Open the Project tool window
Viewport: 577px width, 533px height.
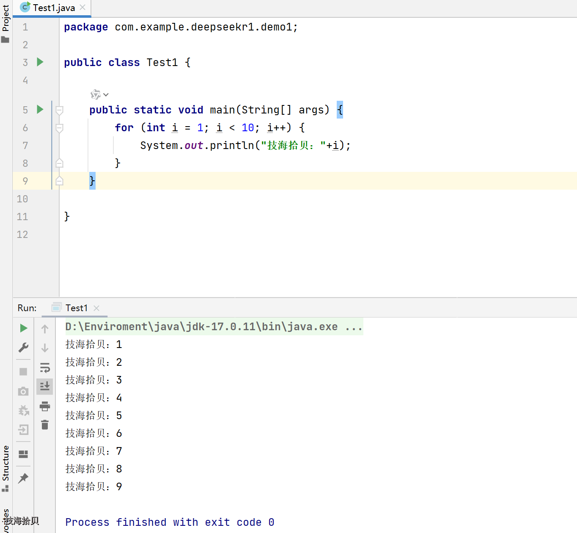(6, 18)
